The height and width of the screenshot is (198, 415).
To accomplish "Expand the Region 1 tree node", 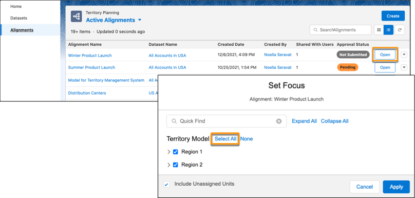I will [169, 152].
